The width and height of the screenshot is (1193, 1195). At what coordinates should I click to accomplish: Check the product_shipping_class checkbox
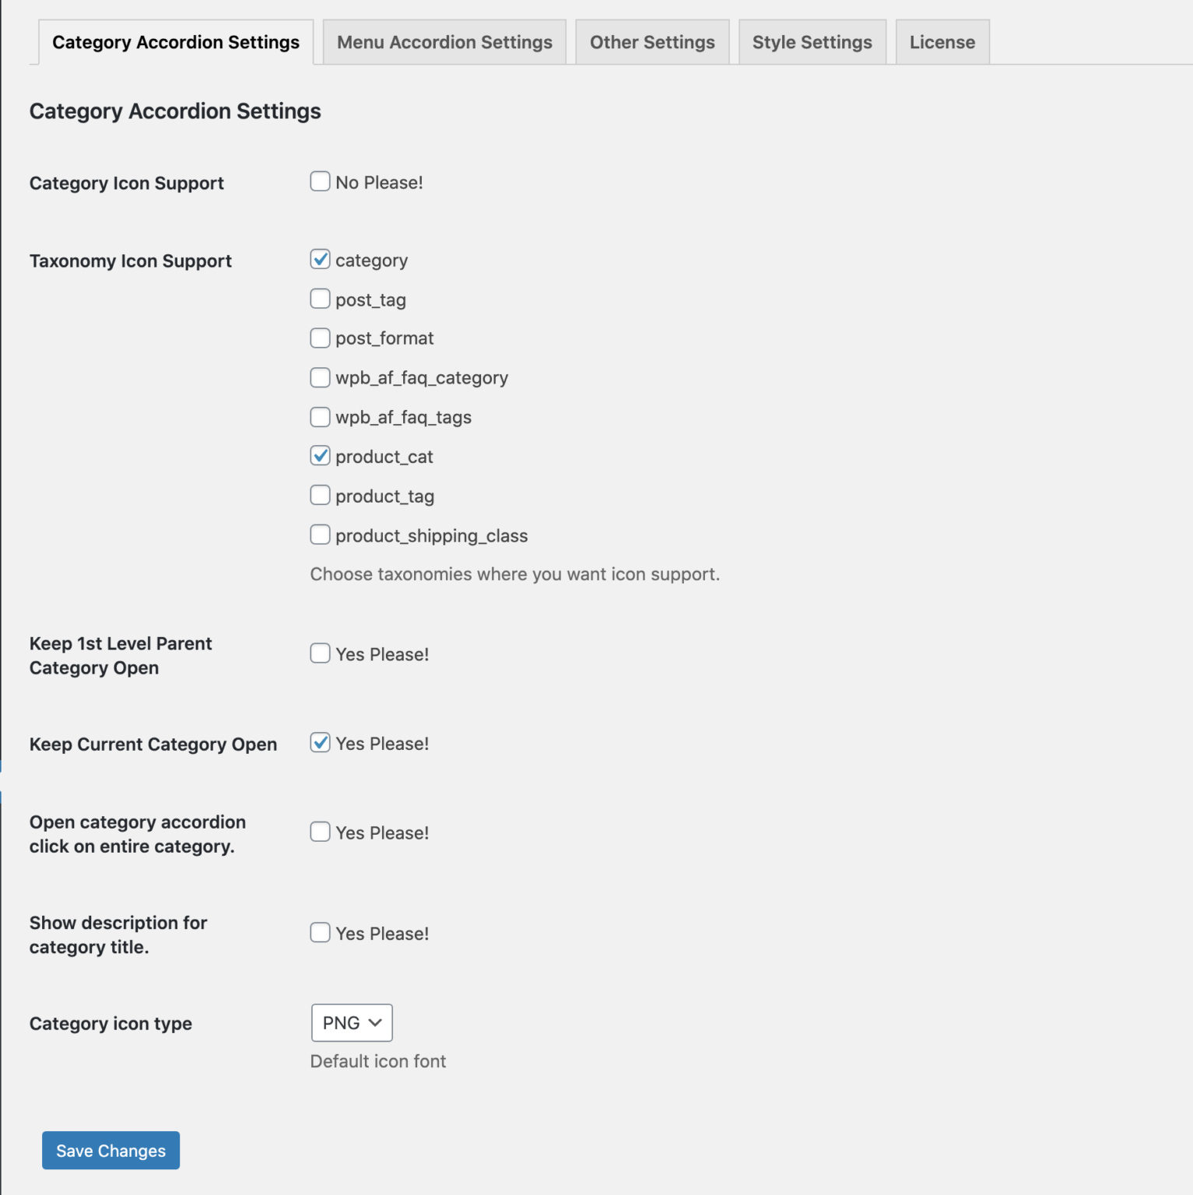pos(320,534)
